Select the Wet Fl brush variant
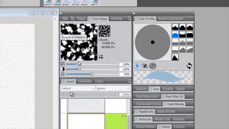229x129 pixels. (94, 3)
